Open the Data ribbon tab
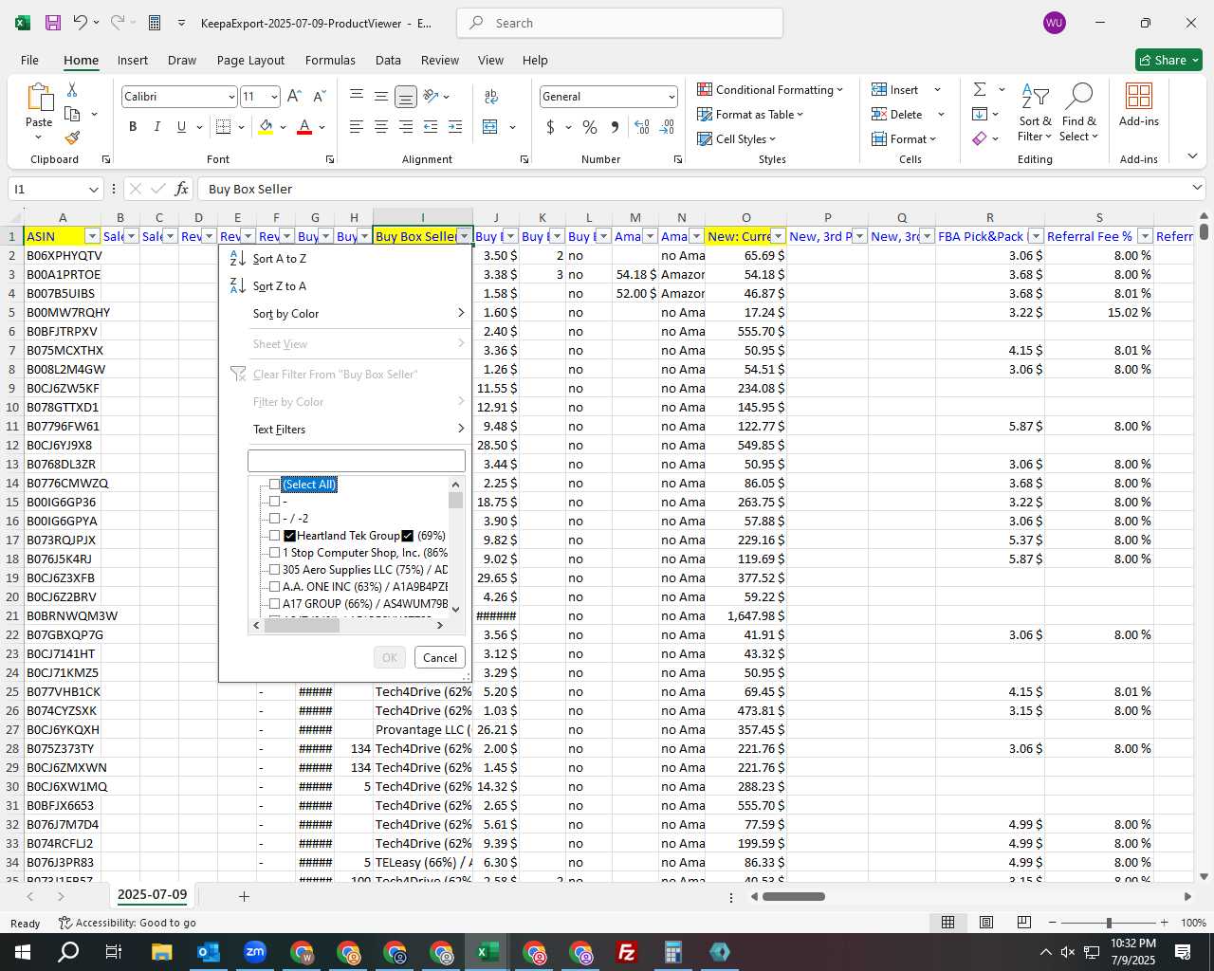 (388, 60)
